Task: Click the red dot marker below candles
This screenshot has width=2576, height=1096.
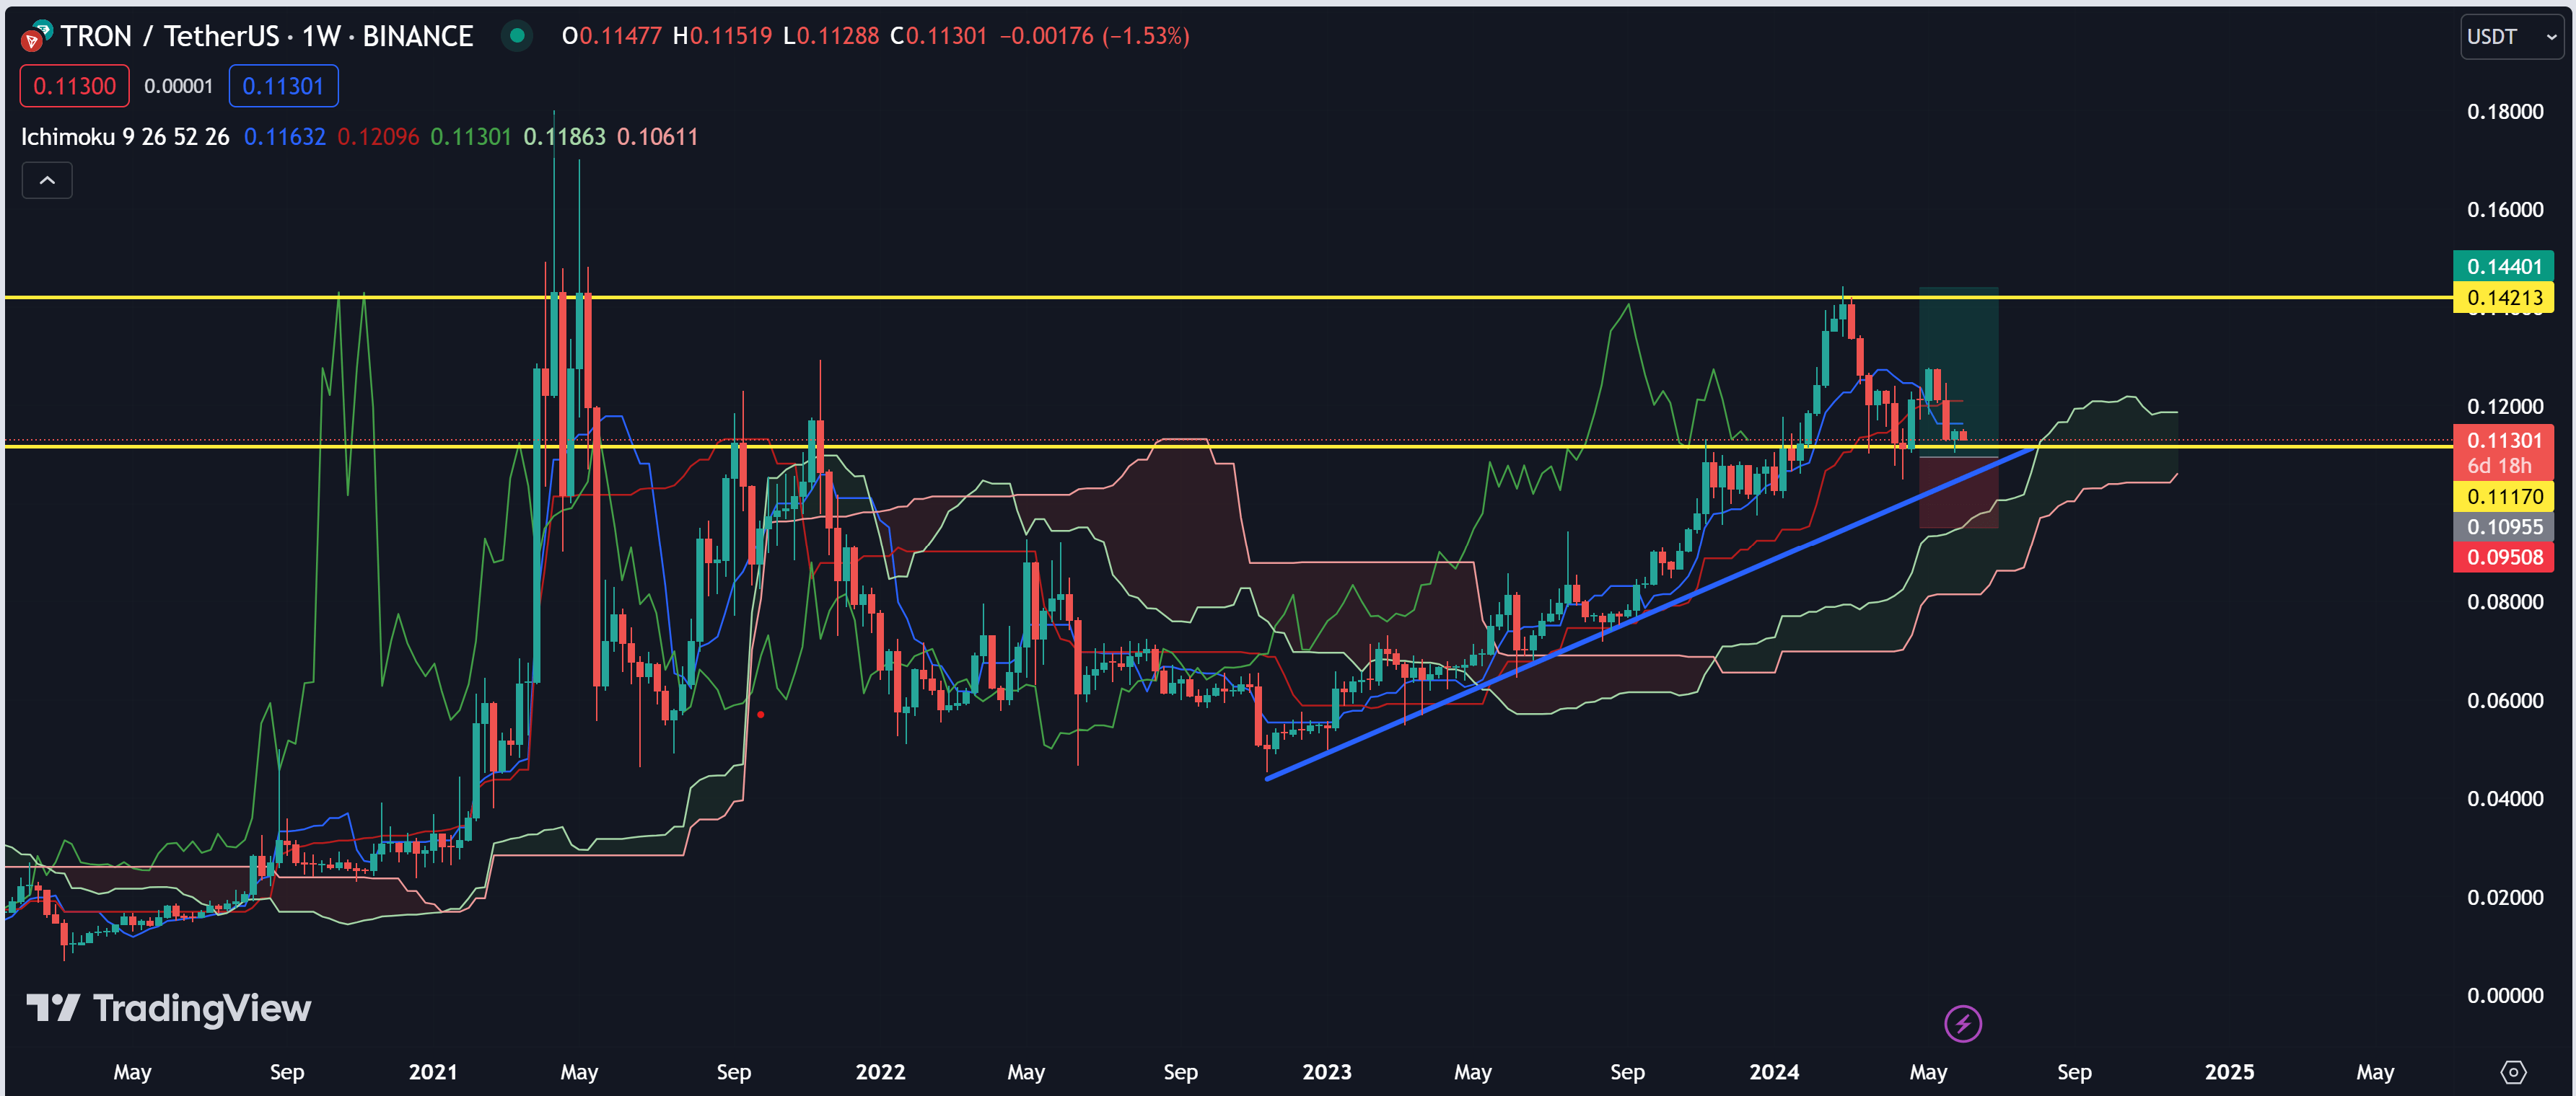Action: [x=761, y=715]
